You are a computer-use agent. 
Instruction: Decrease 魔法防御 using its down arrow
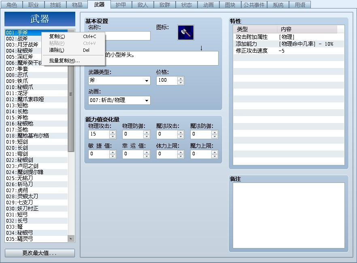[214, 136]
